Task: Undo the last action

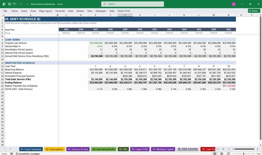Action: pos(14,4)
